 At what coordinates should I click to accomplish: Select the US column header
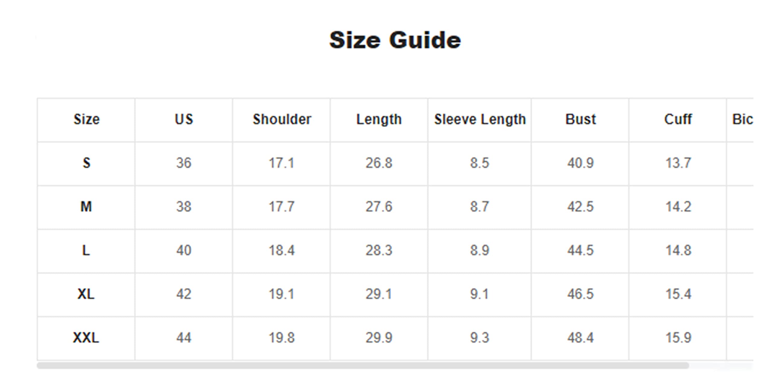point(184,119)
